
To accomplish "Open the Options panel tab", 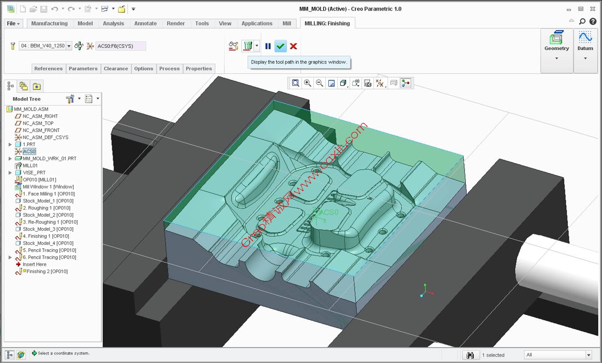I will (144, 69).
